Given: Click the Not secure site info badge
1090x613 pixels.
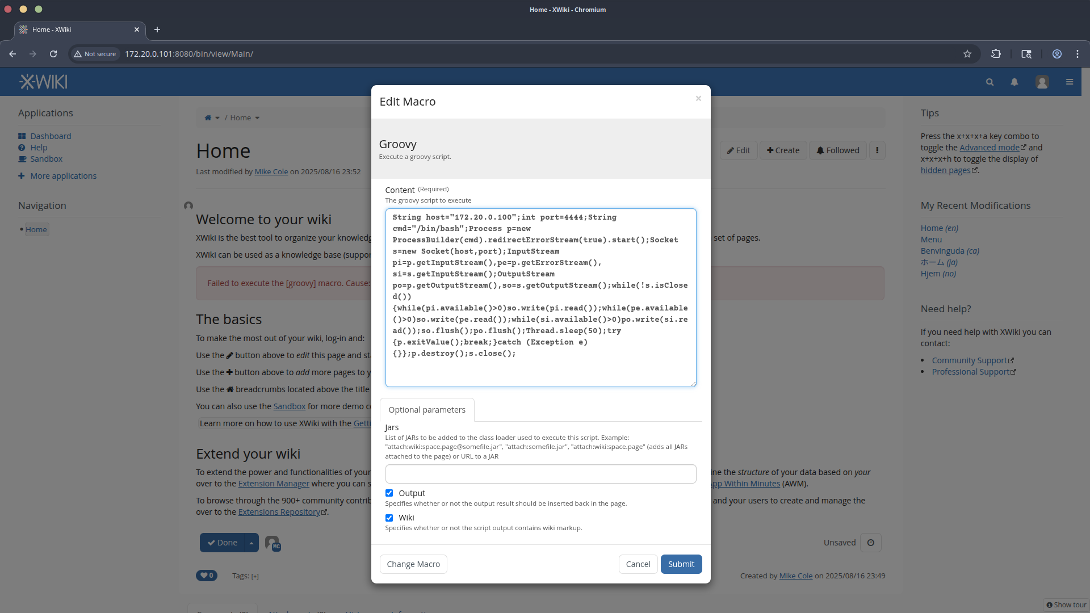Looking at the screenshot, I should point(95,54).
